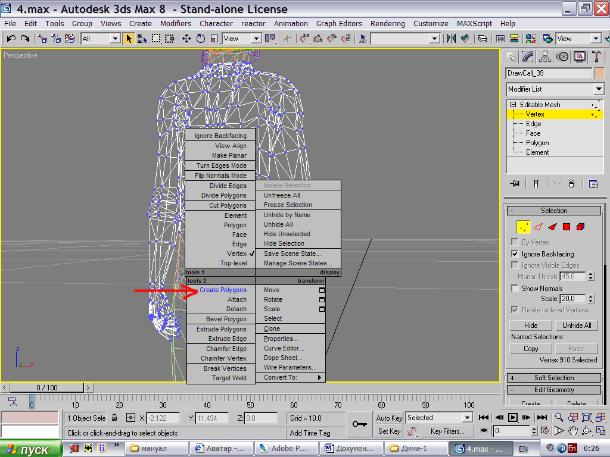
Task: Toggle Delete Isolated Vertices checkbox
Action: (515, 309)
